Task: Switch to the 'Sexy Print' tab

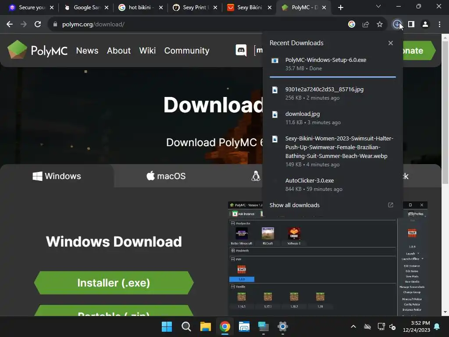Action: [x=195, y=7]
